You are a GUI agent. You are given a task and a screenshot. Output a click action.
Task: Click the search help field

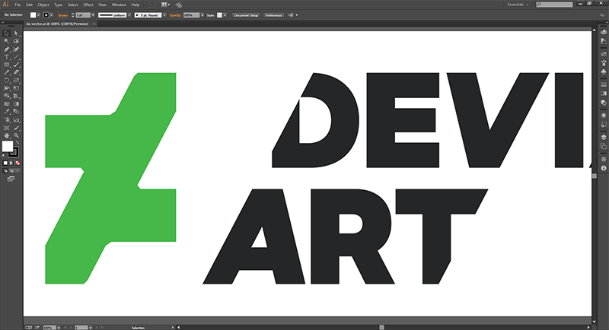[554, 5]
